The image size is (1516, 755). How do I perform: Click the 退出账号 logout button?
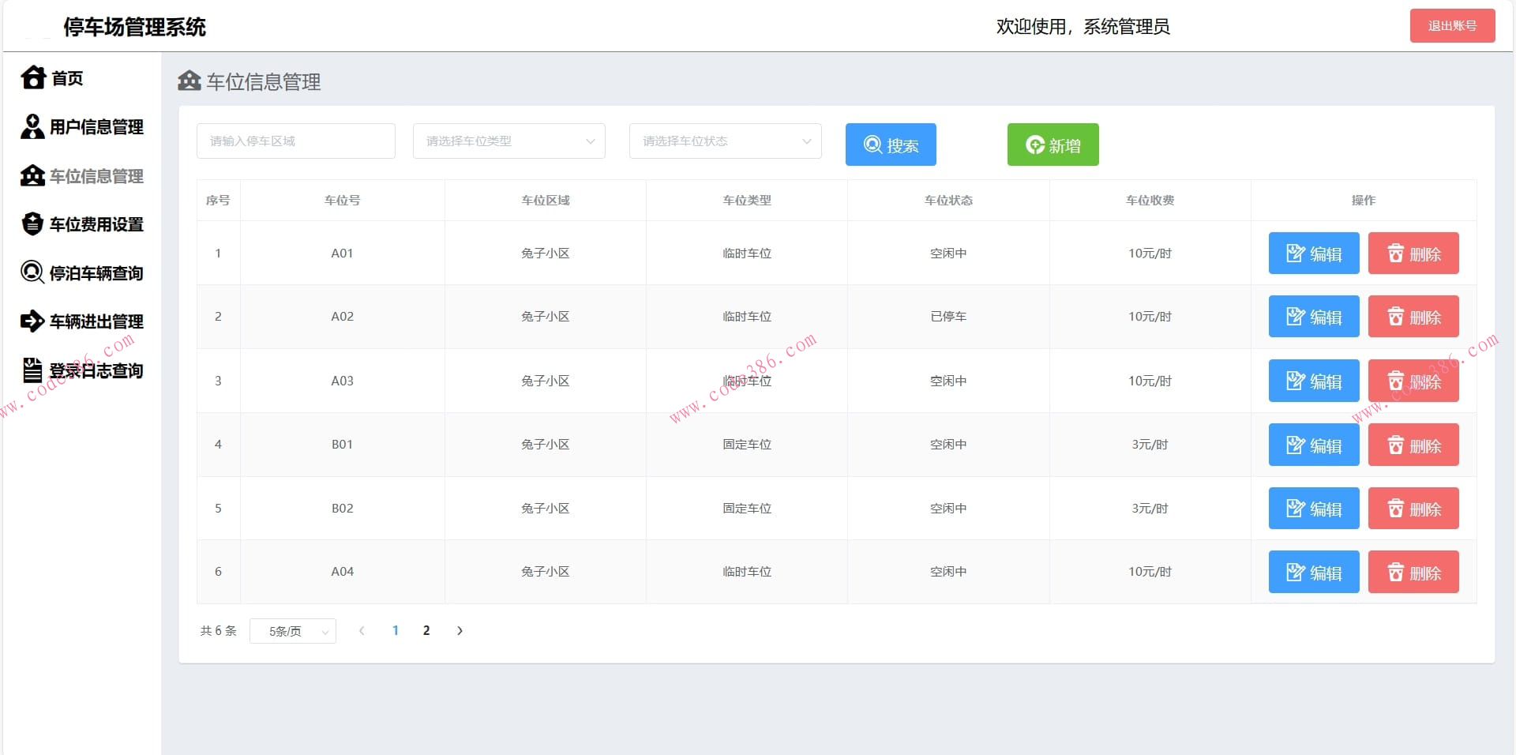click(x=1452, y=25)
